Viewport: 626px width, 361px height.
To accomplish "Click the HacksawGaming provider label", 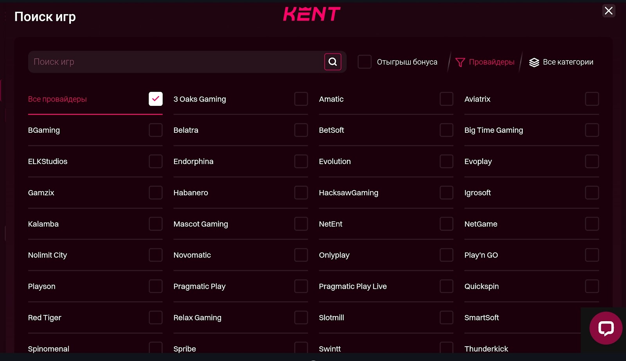I will point(349,193).
